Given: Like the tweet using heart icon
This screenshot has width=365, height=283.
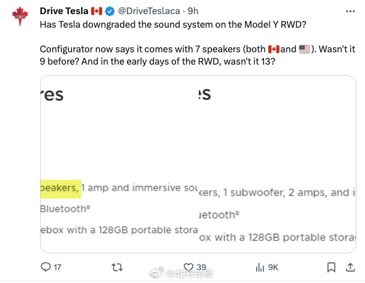Looking at the screenshot, I should coord(188,267).
